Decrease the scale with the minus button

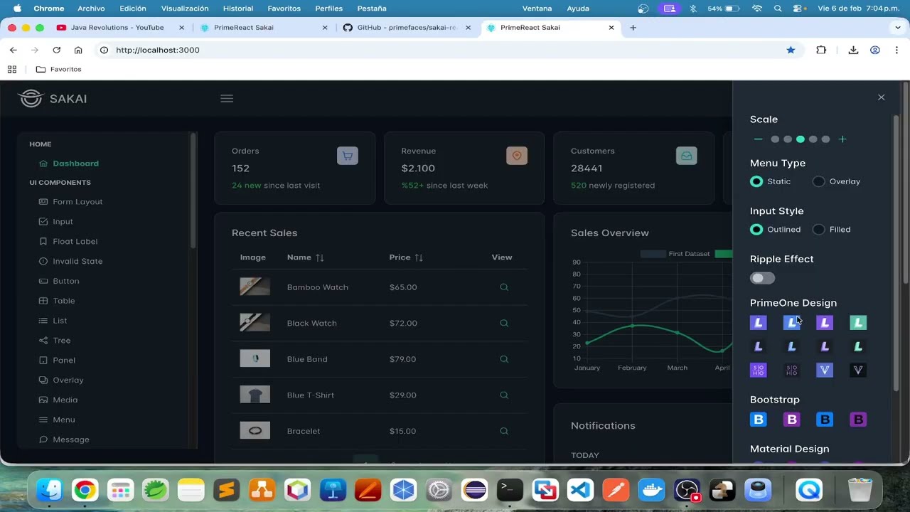[x=758, y=139]
